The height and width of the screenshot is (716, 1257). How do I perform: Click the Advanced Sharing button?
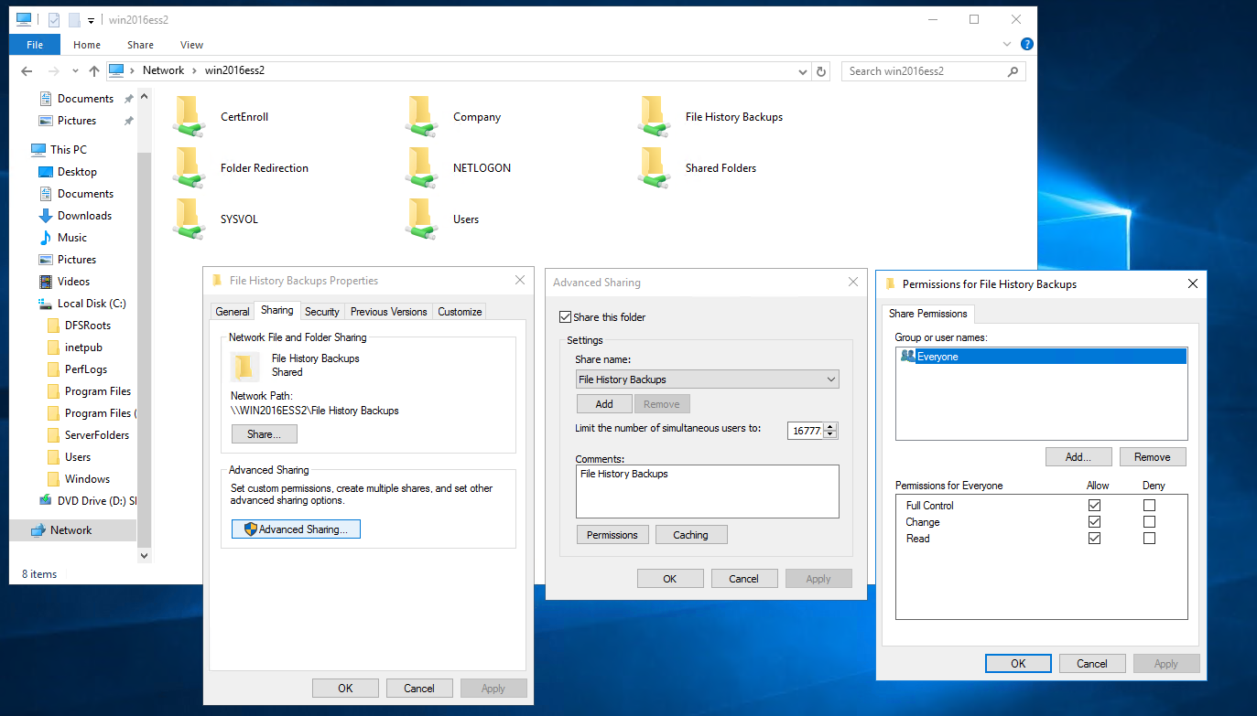(296, 529)
